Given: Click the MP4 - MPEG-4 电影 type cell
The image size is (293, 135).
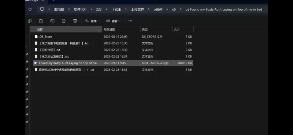Looking at the screenshot, I should (x=156, y=63).
